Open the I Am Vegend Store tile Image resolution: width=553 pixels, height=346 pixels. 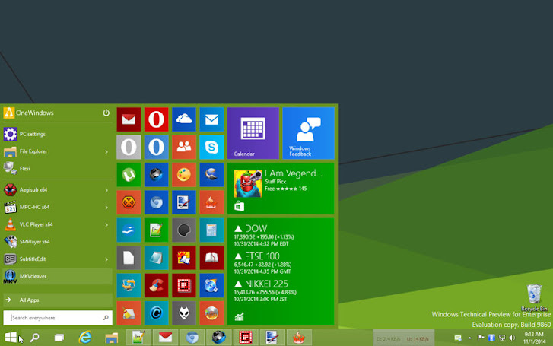coord(281,189)
